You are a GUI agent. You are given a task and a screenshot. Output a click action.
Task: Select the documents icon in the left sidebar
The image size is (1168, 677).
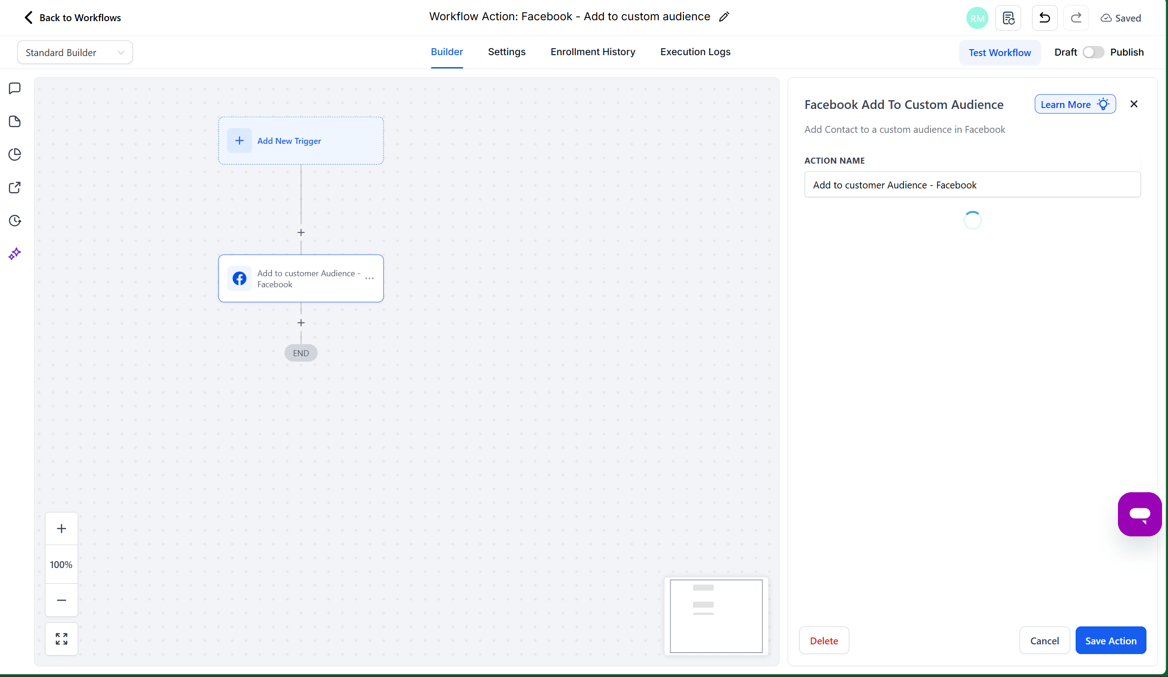pos(14,121)
